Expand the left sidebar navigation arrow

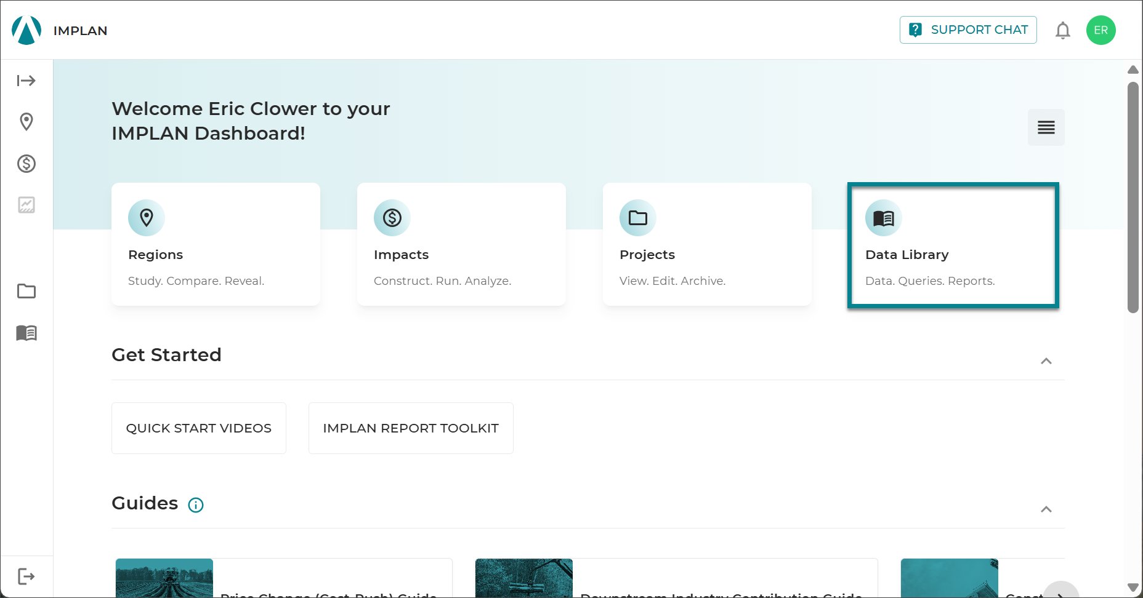pos(26,81)
